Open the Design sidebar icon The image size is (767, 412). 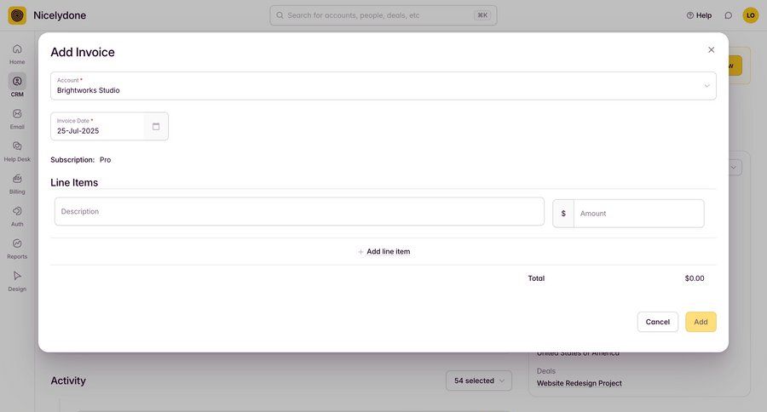[17, 276]
